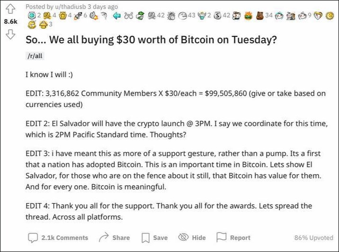Report the post with flag icon

pyautogui.click(x=233, y=237)
